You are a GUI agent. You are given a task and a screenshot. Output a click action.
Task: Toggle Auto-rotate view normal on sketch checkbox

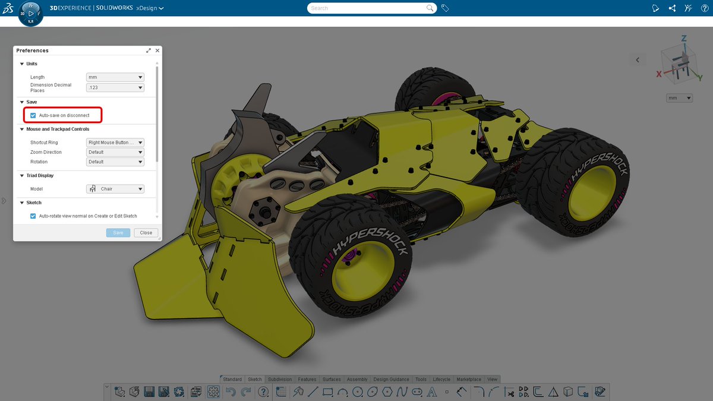[33, 216]
